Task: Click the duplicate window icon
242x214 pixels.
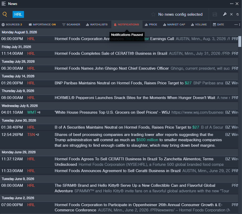Action: (x=238, y=14)
